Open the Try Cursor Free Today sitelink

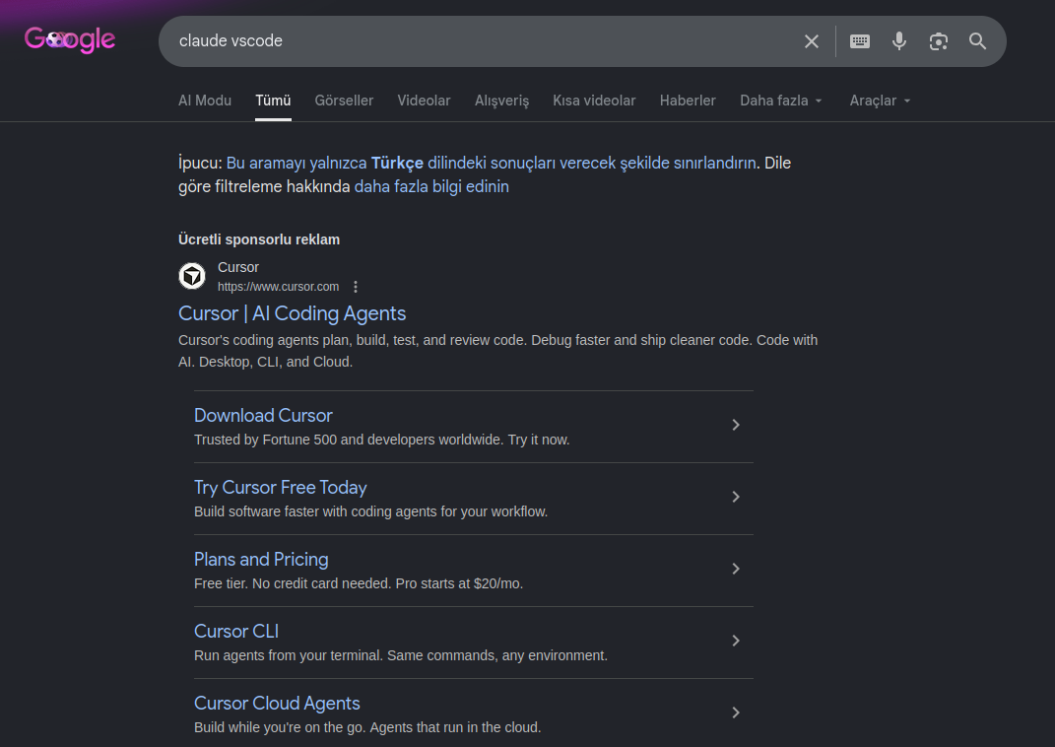click(x=281, y=487)
